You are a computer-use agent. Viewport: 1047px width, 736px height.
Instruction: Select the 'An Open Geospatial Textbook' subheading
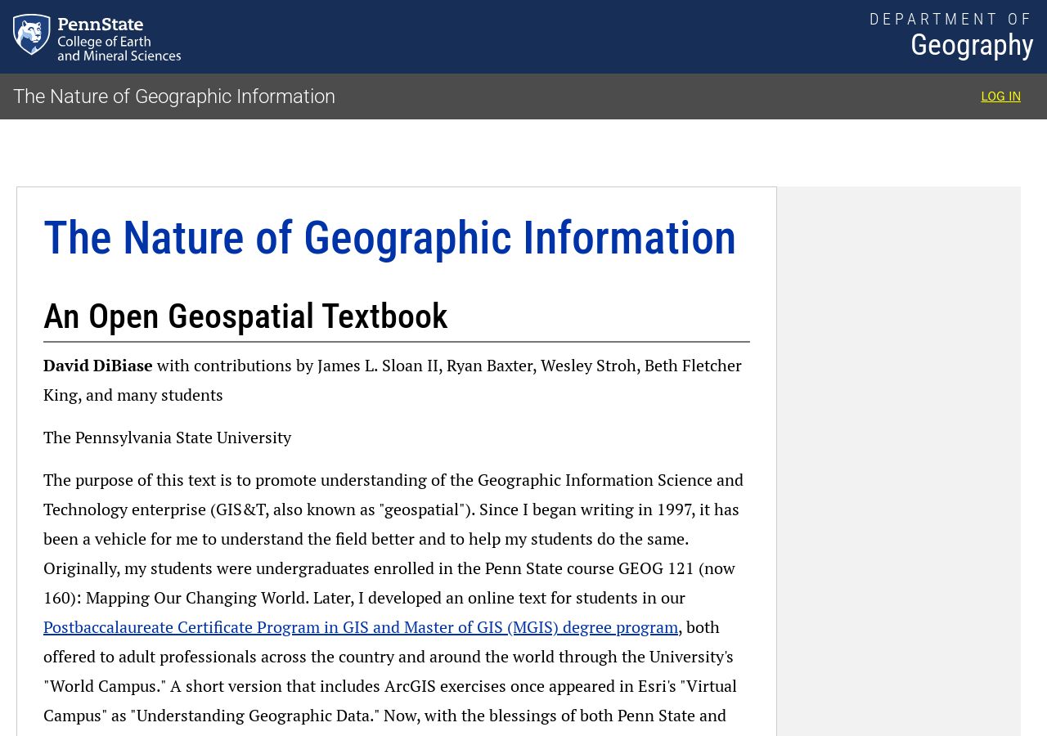245,316
